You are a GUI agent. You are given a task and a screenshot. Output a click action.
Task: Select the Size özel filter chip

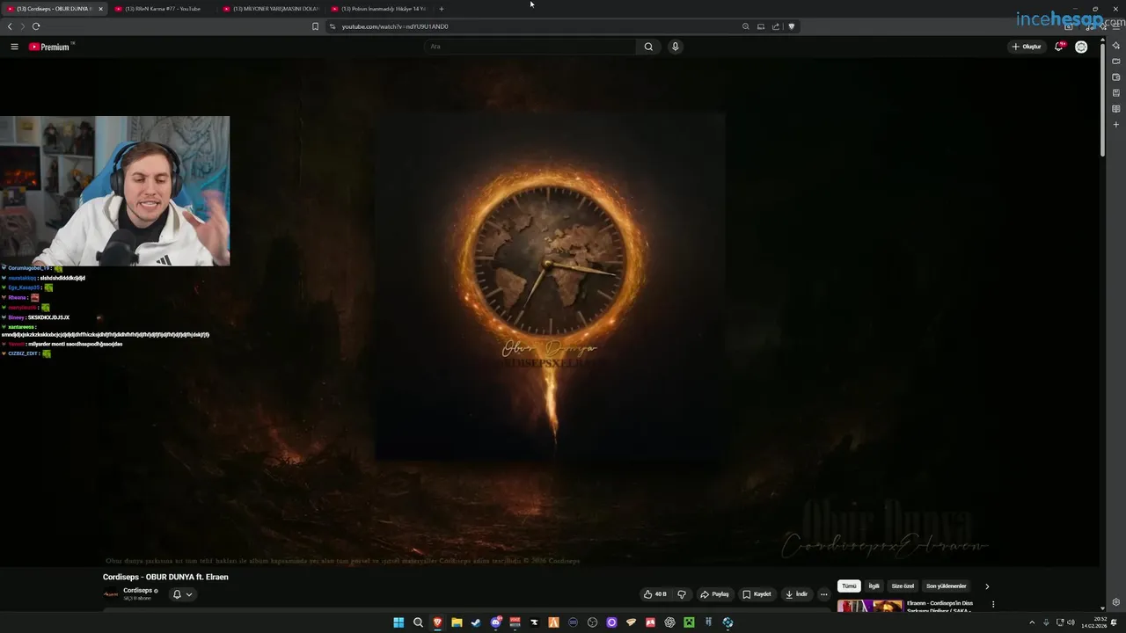coord(903,586)
